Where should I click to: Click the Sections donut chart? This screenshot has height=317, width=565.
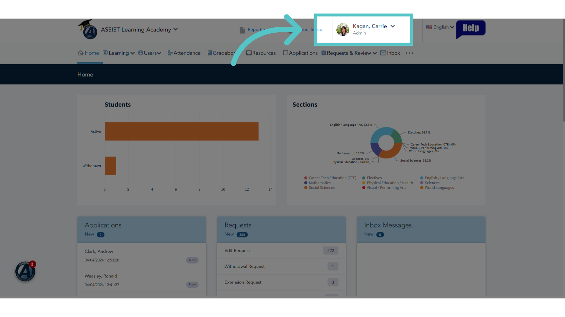coord(386,143)
